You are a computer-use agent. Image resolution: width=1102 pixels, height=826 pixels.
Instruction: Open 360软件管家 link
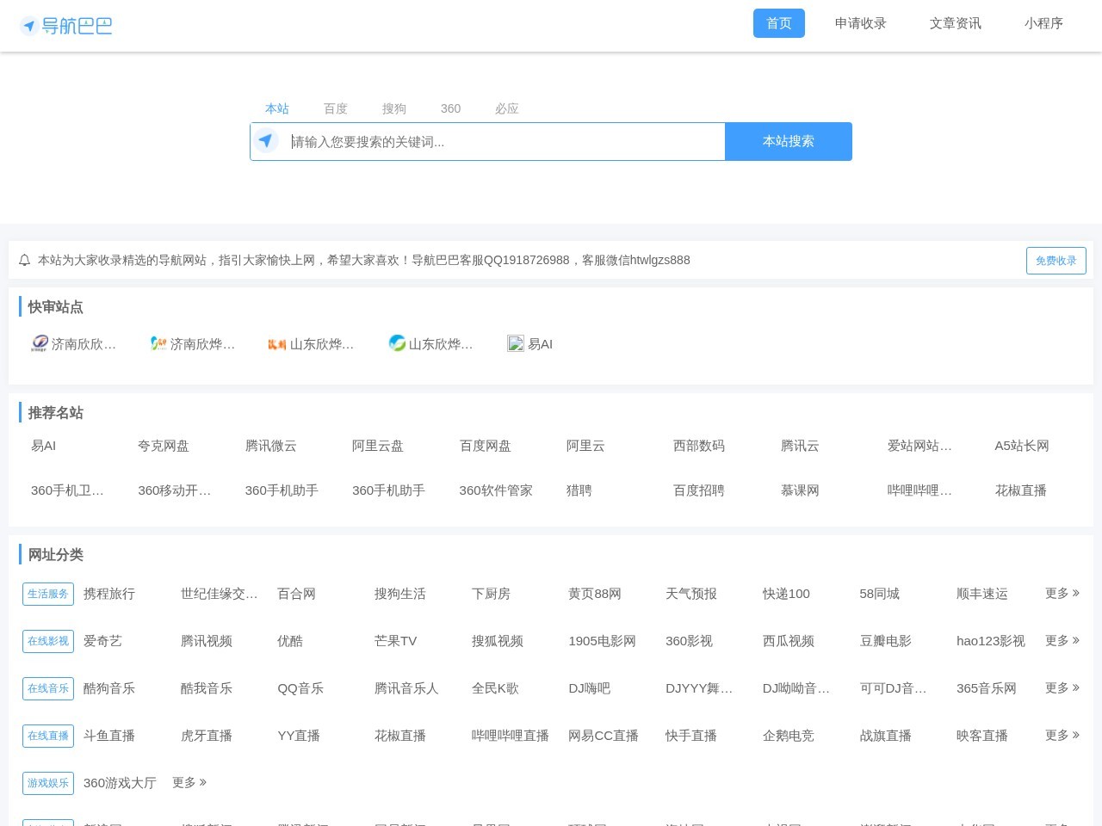496,490
